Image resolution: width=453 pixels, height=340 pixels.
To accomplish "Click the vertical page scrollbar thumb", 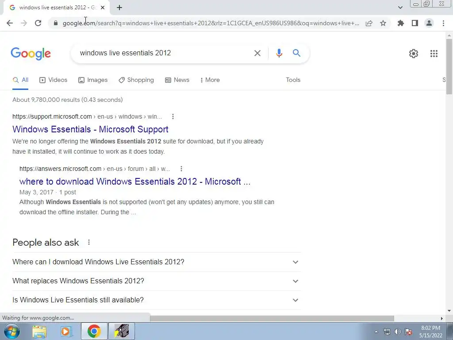I will pyautogui.click(x=449, y=66).
